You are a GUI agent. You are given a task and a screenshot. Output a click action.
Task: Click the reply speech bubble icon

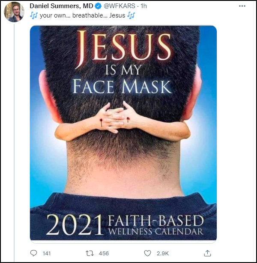[x=34, y=253]
